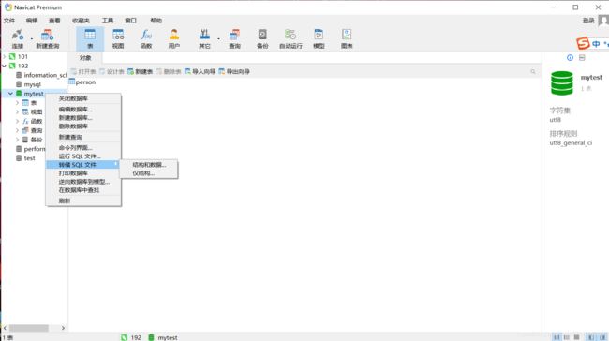Choose 仅结构... in the submenu
The width and height of the screenshot is (609, 341).
tap(149, 173)
